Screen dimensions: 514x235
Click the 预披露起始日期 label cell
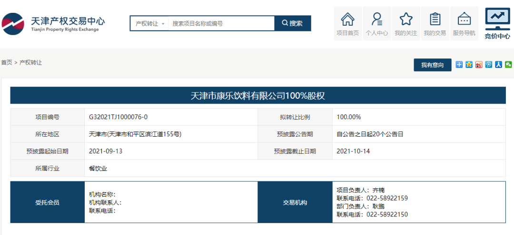[48, 151]
